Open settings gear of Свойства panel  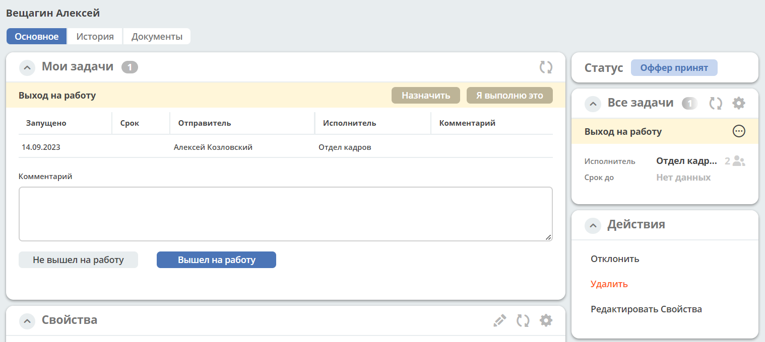(546, 320)
